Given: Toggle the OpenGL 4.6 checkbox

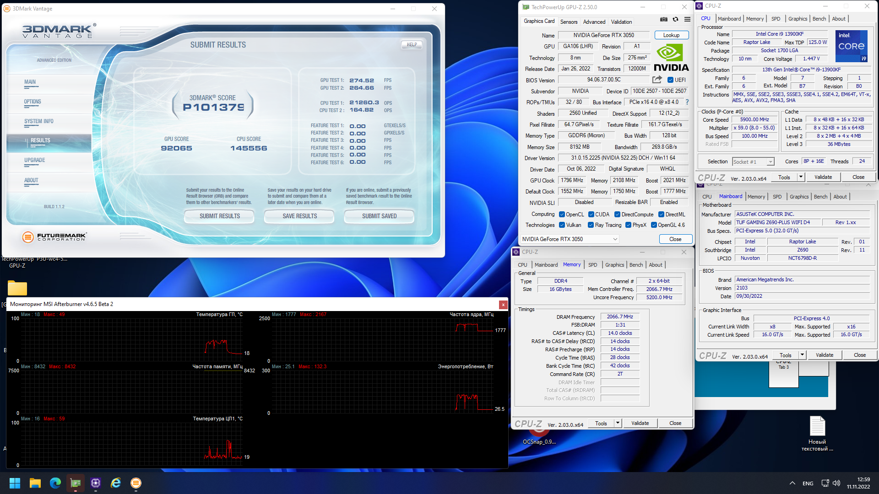Looking at the screenshot, I should click(654, 225).
